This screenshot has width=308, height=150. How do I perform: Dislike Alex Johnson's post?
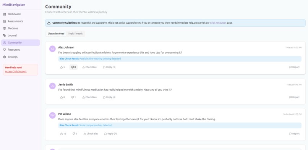coord(73,67)
